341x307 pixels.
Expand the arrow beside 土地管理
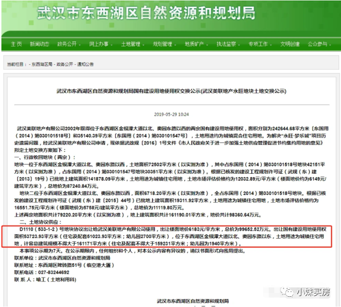(x=144, y=45)
